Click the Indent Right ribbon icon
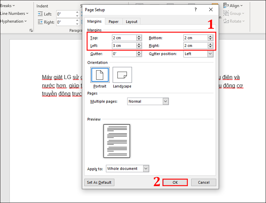266x203 pixels. pyautogui.click(x=40, y=22)
